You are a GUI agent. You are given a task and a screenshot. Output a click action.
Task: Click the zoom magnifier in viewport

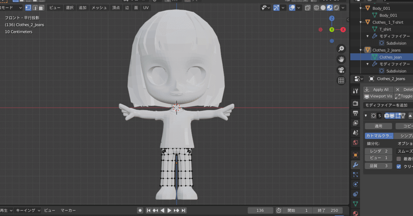(341, 49)
